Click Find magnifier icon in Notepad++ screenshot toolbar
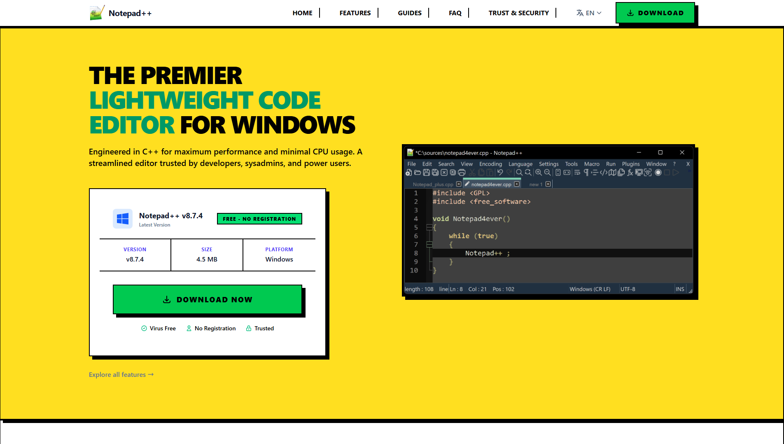This screenshot has height=444, width=784. pos(519,173)
